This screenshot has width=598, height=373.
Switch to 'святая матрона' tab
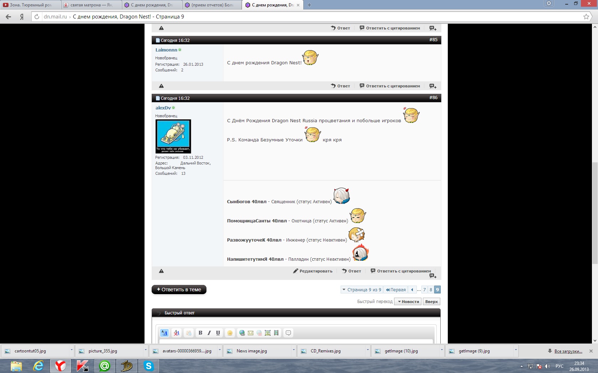(x=91, y=5)
